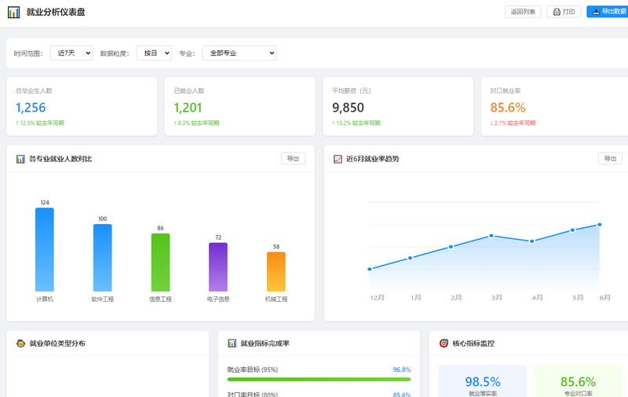Click the printer icon in 打印 button
The width and height of the screenshot is (628, 397).
pos(557,12)
